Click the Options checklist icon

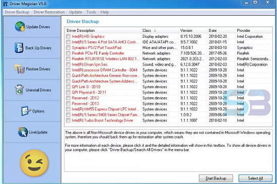pyautogui.click(x=26, y=111)
